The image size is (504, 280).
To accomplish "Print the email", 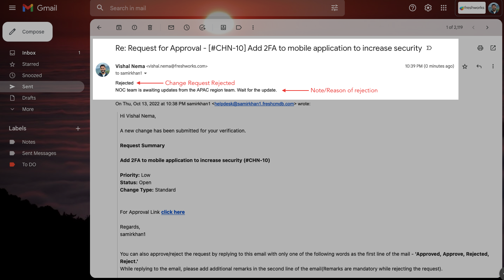I will click(480, 48).
